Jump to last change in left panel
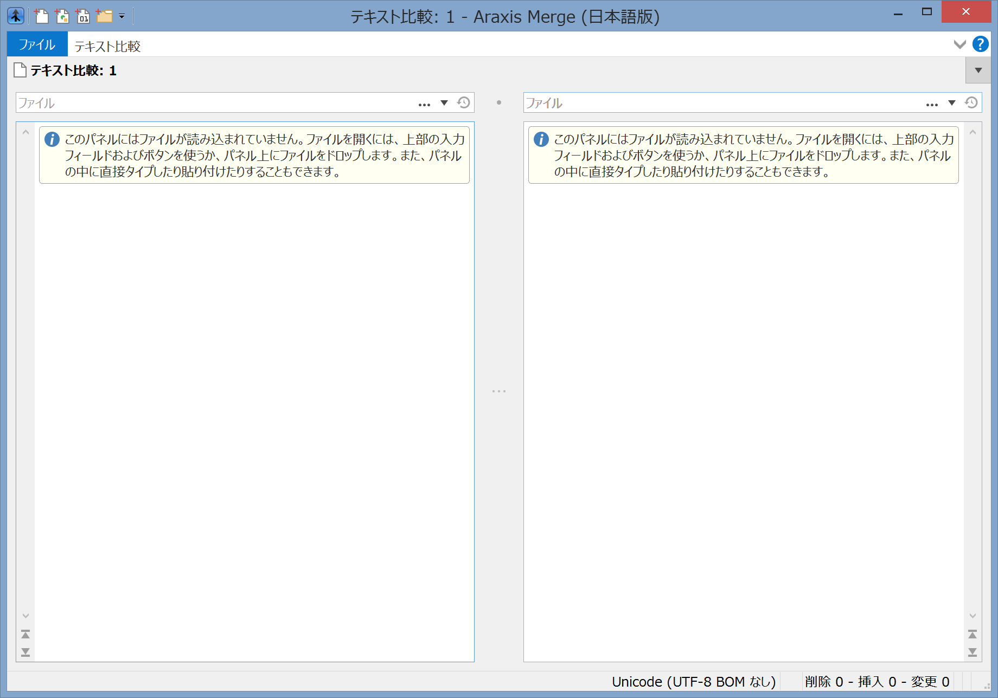Image resolution: width=998 pixels, height=698 pixels. [25, 652]
